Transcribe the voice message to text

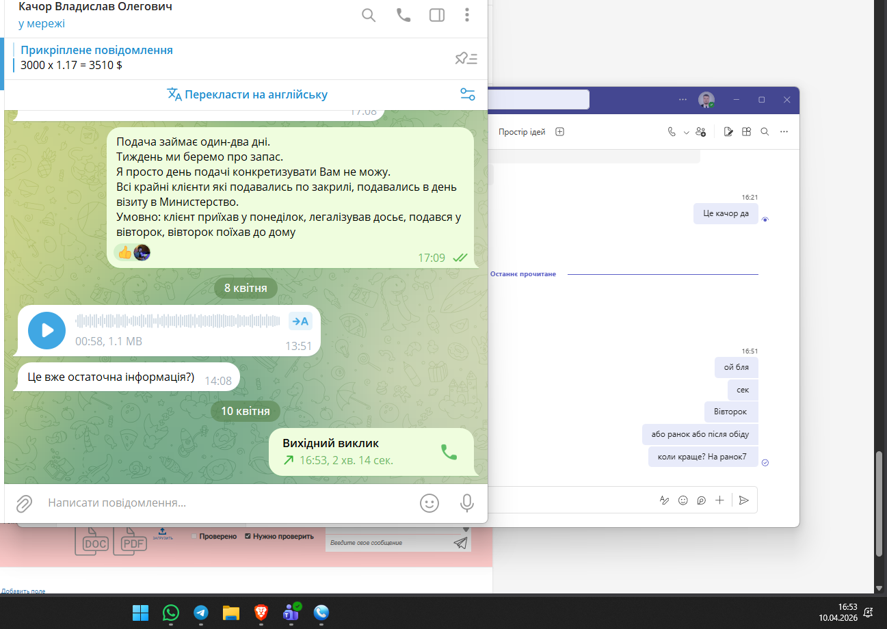(300, 321)
